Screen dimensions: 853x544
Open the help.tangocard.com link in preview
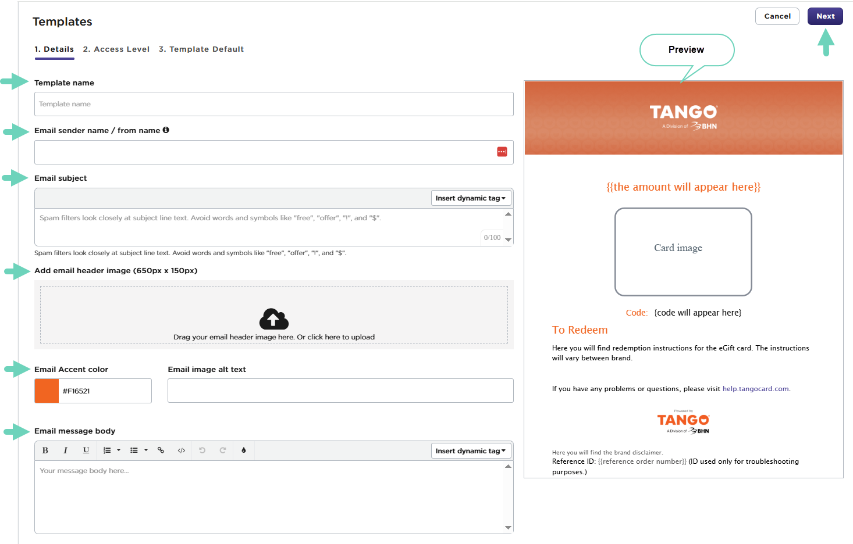tap(756, 389)
